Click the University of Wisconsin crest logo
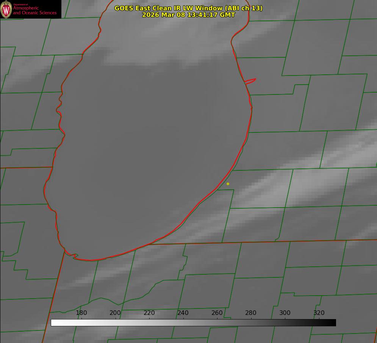The height and width of the screenshot is (343, 377). 6,9
